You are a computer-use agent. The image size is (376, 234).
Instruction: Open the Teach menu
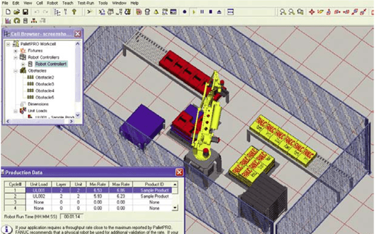pos(68,3)
